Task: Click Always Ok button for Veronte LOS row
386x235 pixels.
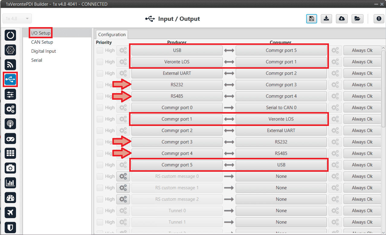Action: tap(362, 62)
